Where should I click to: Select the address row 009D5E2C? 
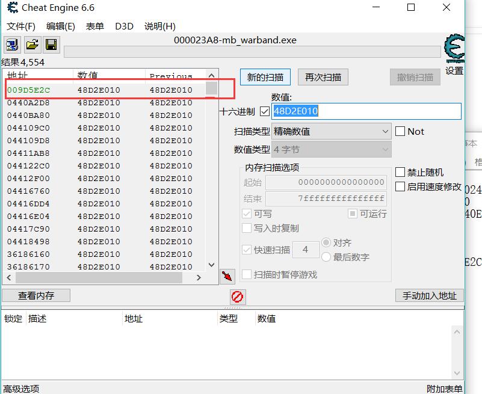click(x=105, y=90)
